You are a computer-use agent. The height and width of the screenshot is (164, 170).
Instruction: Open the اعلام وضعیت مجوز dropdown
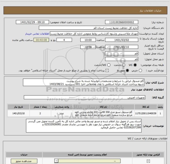(87, 161)
